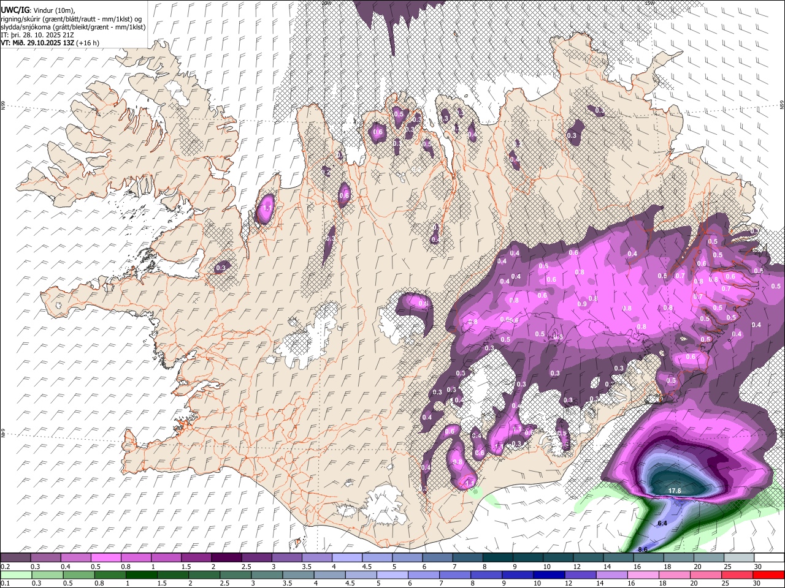Click the 8.6 value at the map bottom

(x=643, y=549)
